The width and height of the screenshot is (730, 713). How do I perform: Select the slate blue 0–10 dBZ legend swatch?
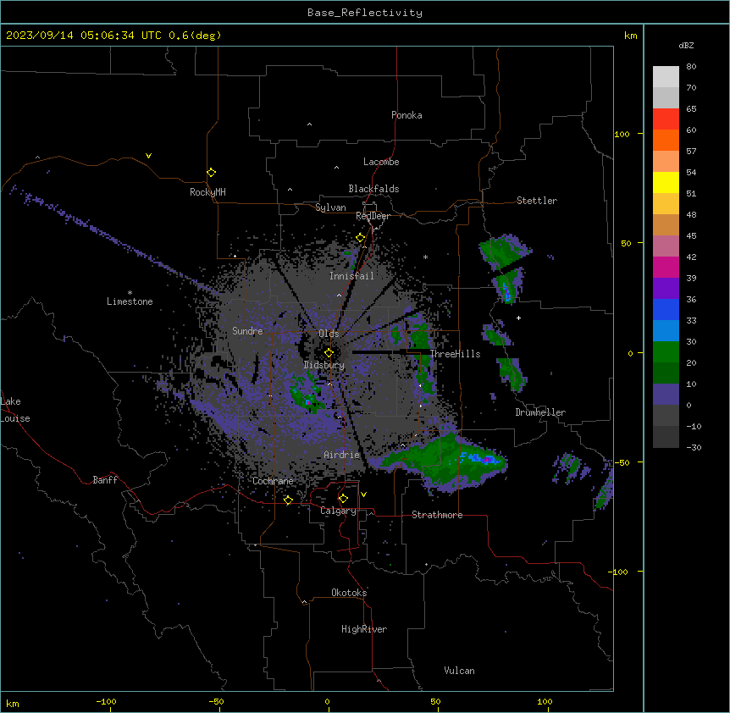coord(666,395)
